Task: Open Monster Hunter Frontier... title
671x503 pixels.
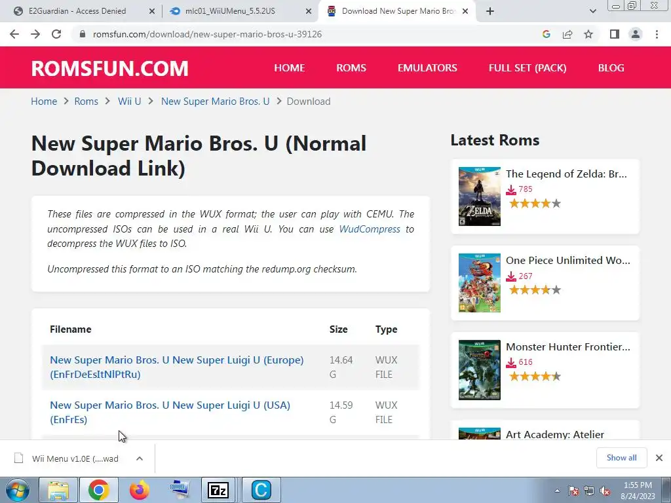Action: 568,346
